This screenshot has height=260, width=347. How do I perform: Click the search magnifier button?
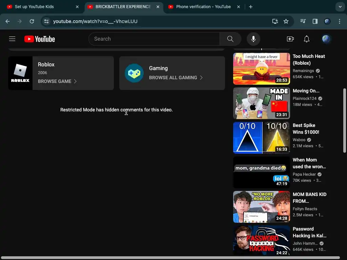(x=230, y=39)
